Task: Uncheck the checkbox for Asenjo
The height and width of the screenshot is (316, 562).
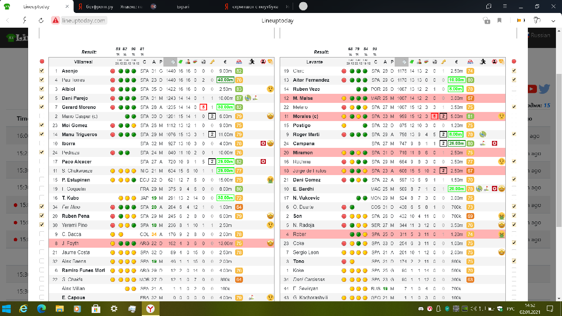Action: pyautogui.click(x=42, y=71)
